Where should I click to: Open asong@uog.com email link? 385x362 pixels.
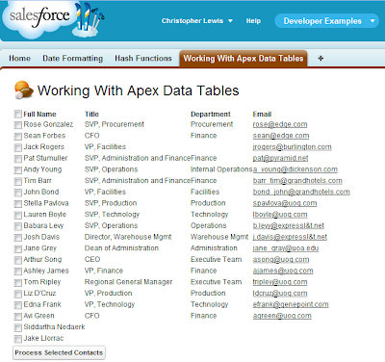tap(281, 259)
